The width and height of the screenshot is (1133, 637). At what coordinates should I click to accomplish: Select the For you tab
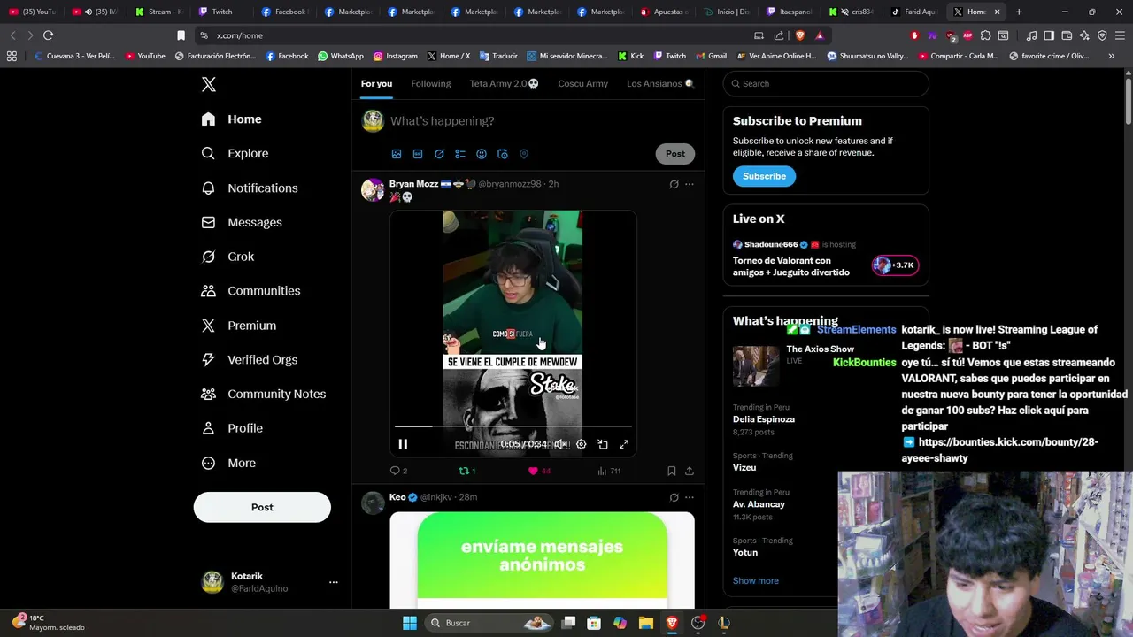point(376,83)
